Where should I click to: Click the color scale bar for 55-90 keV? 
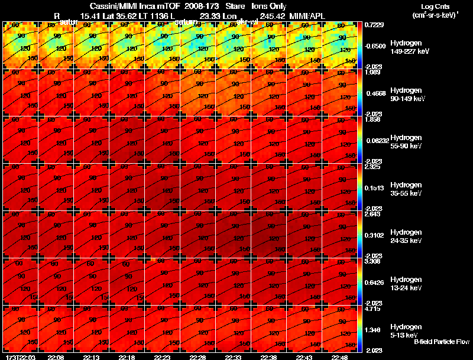pos(359,140)
